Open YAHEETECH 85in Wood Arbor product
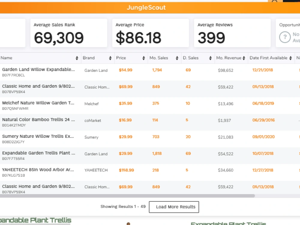The width and height of the screenshot is (300, 225). click(x=38, y=170)
